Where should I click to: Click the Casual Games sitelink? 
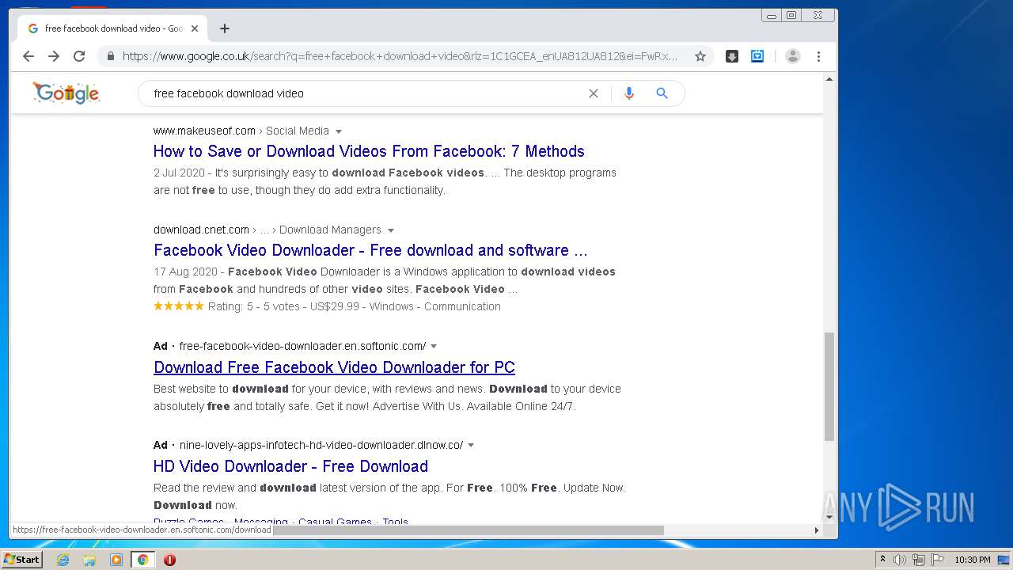[335, 522]
